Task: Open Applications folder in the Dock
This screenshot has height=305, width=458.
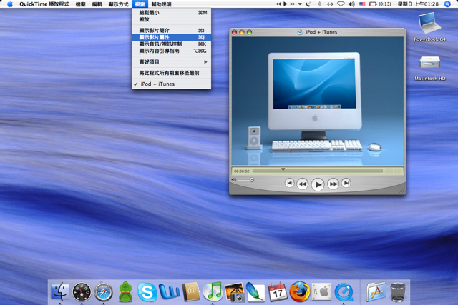Action: coord(376,291)
